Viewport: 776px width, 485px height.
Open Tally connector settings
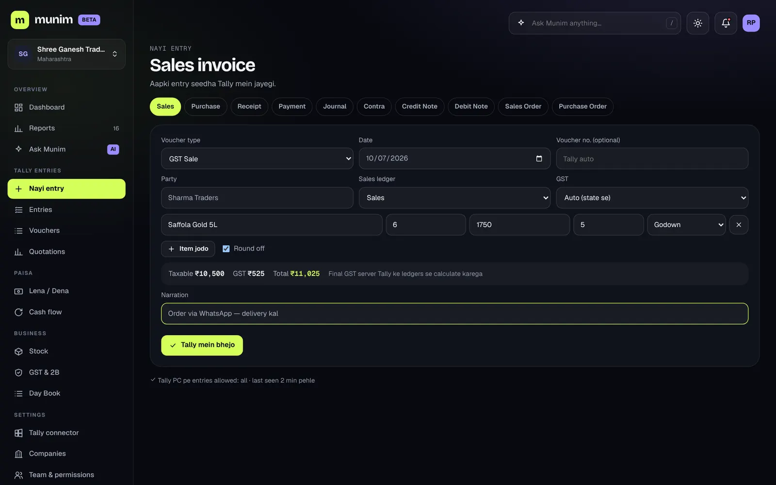[x=66, y=433]
